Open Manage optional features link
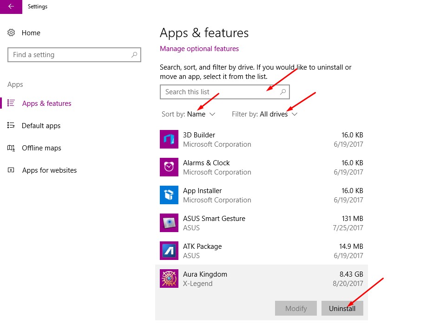 pyautogui.click(x=199, y=49)
